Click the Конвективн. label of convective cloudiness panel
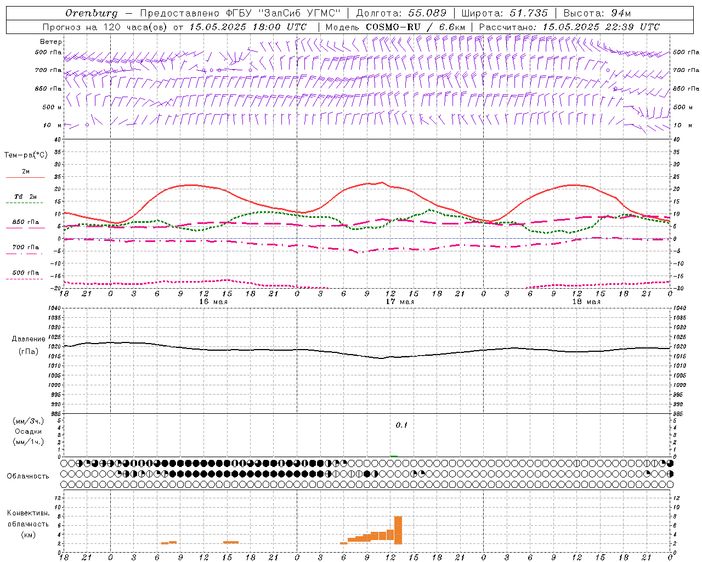 pyautogui.click(x=29, y=513)
